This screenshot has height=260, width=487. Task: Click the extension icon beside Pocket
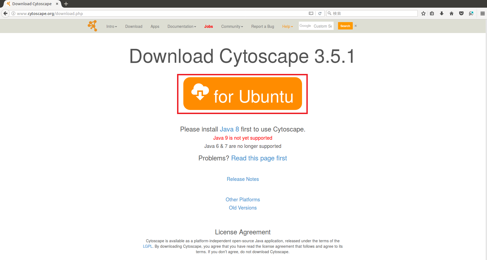471,13
